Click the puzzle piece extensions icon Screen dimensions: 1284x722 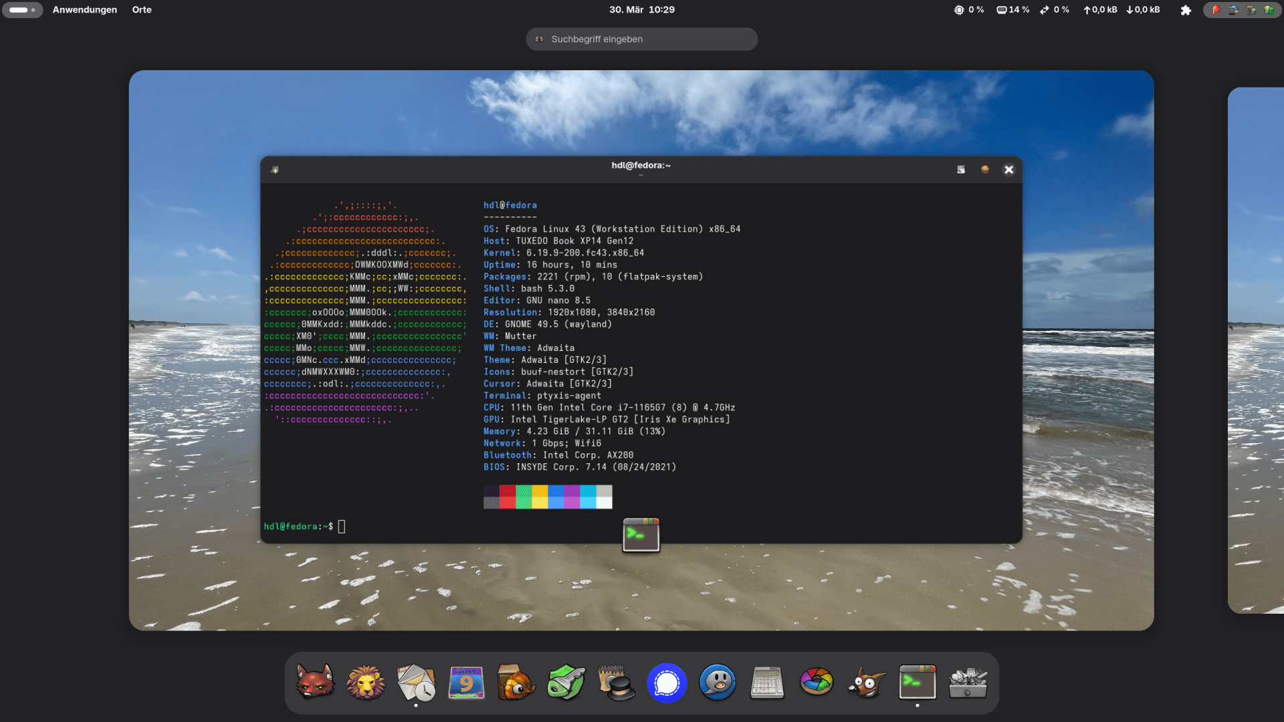pos(1186,10)
